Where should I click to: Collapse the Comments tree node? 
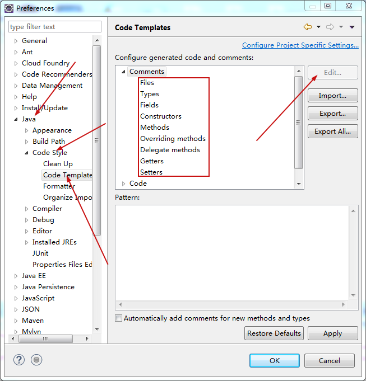(x=124, y=72)
